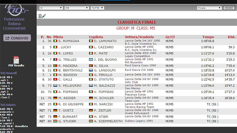Select PS 3 in the sidebar
This screenshot has height=133, width=237.
(x=9, y=89)
